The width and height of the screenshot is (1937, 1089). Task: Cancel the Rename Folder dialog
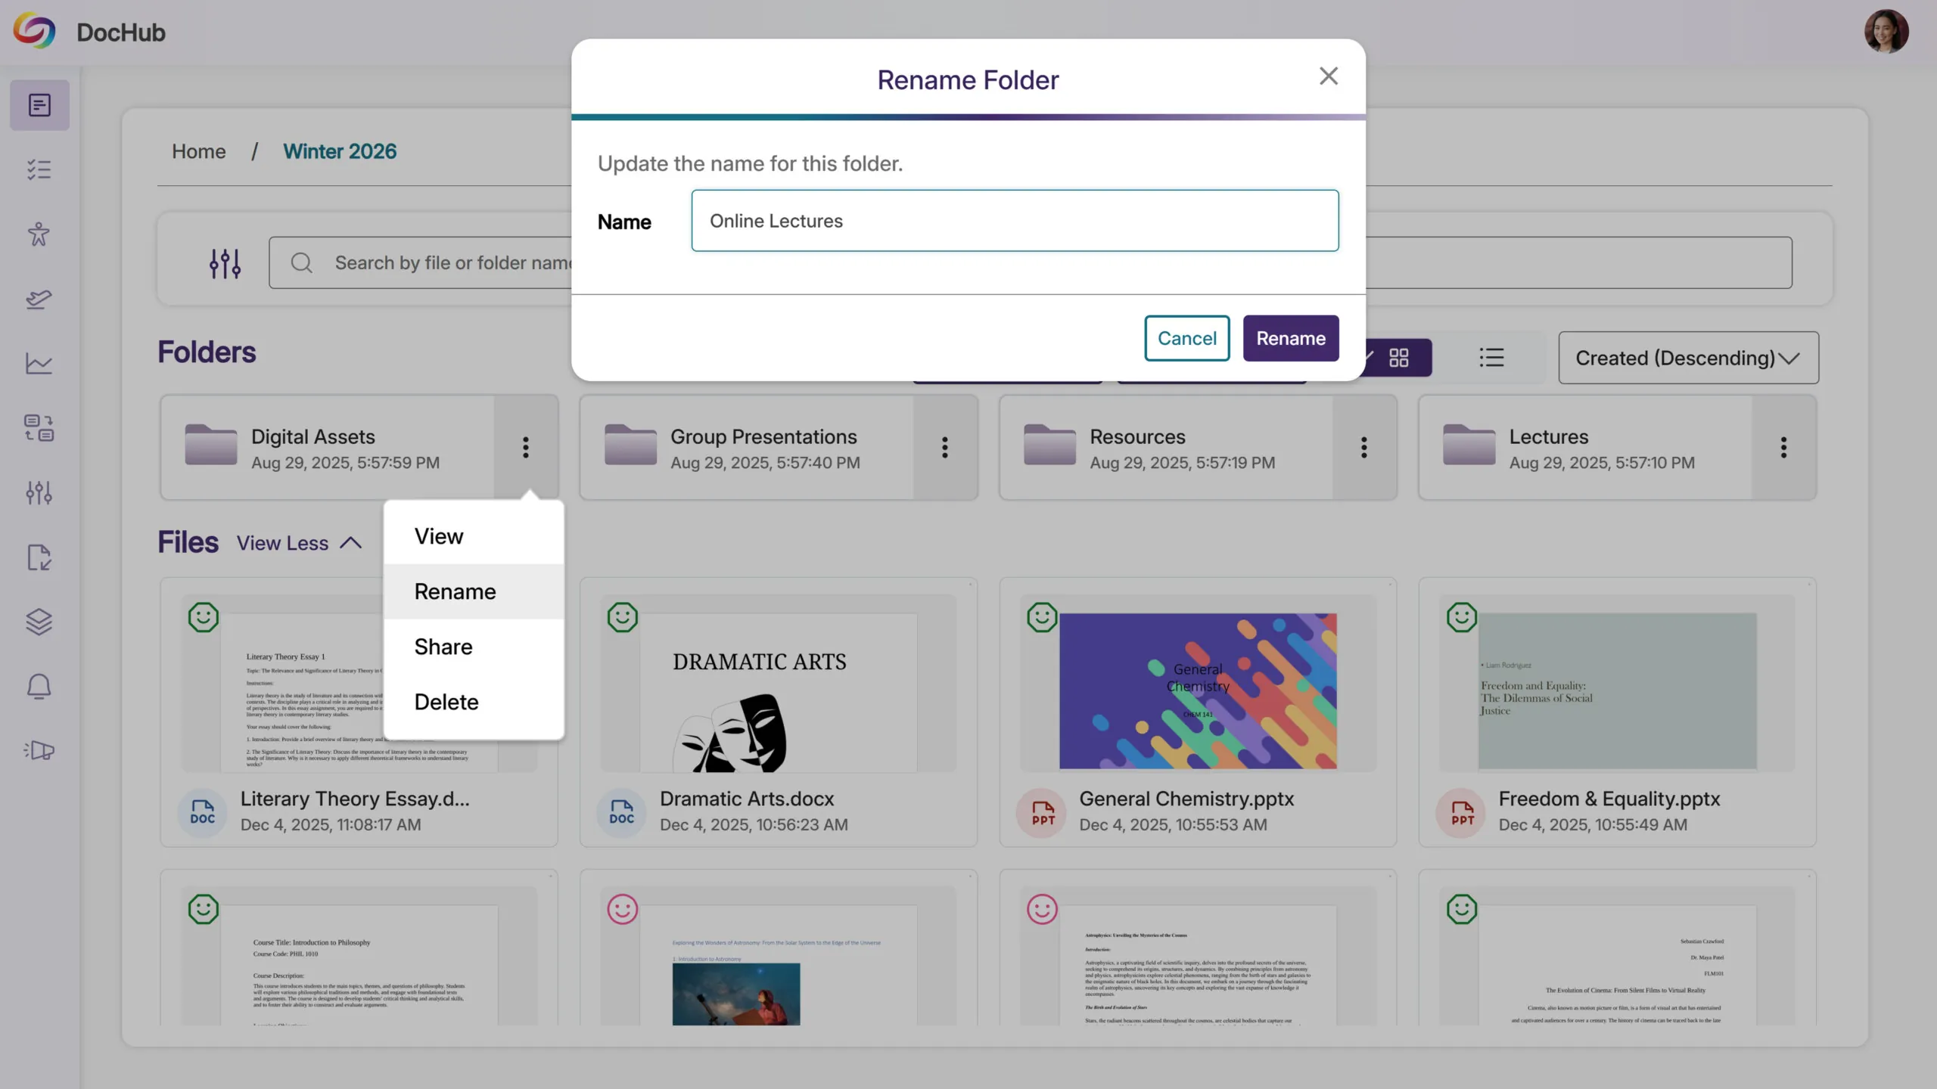click(1186, 338)
